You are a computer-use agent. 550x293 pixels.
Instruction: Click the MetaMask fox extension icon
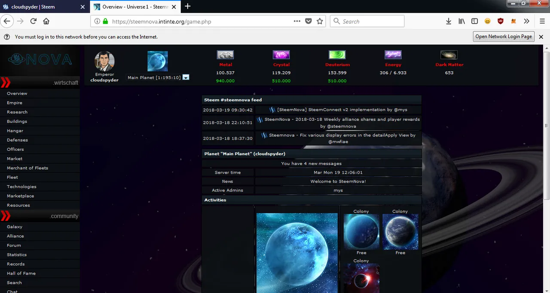click(x=513, y=21)
